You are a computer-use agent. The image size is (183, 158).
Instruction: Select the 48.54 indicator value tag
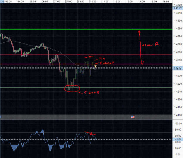tap(178, 139)
